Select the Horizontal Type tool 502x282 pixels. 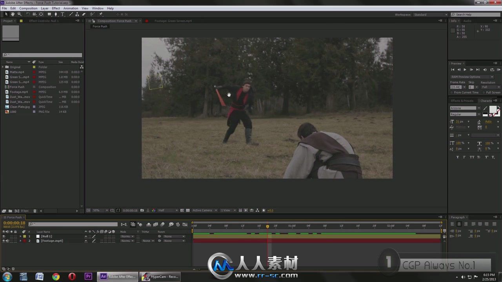pos(62,14)
